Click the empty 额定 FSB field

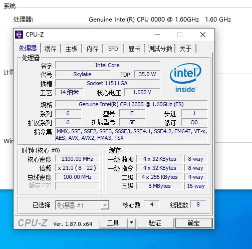click(x=77, y=186)
